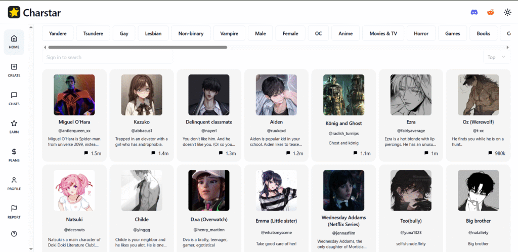This screenshot has width=518, height=252.
Task: Click right arrow of category scrollbar
Action: click(508, 47)
